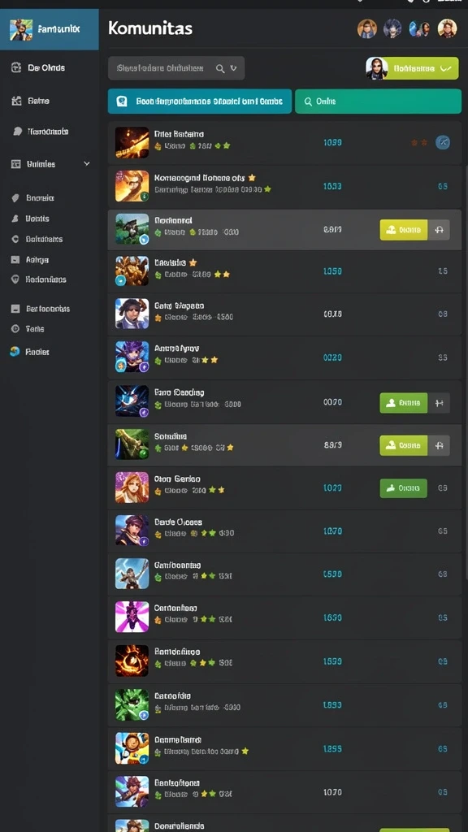Click the gray plus icon beside the seventh row's green button
Viewport: 468px width, 832px height.
click(439, 403)
